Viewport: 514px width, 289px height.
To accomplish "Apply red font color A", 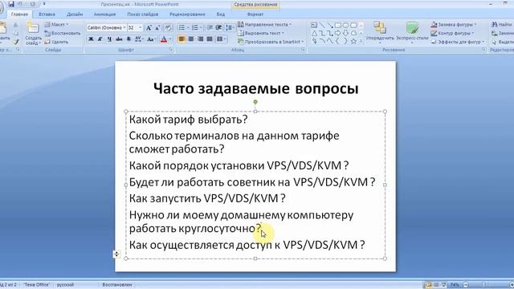I will (164, 39).
